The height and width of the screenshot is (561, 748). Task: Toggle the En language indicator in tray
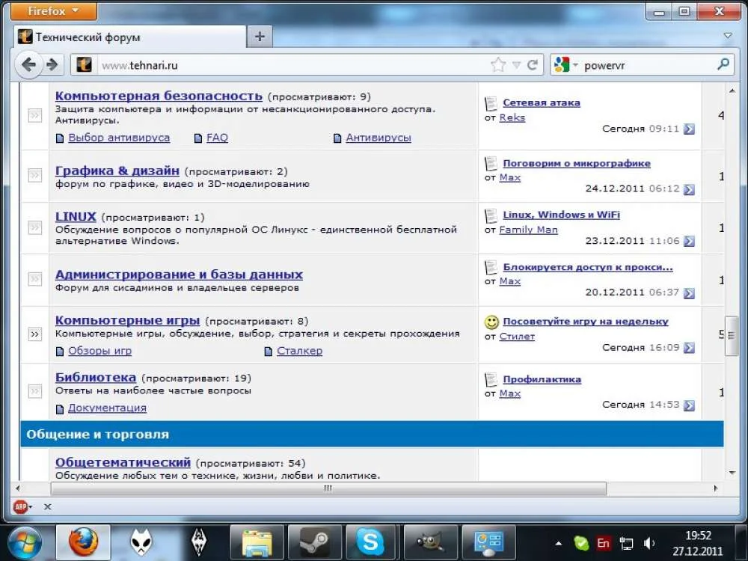click(x=603, y=544)
